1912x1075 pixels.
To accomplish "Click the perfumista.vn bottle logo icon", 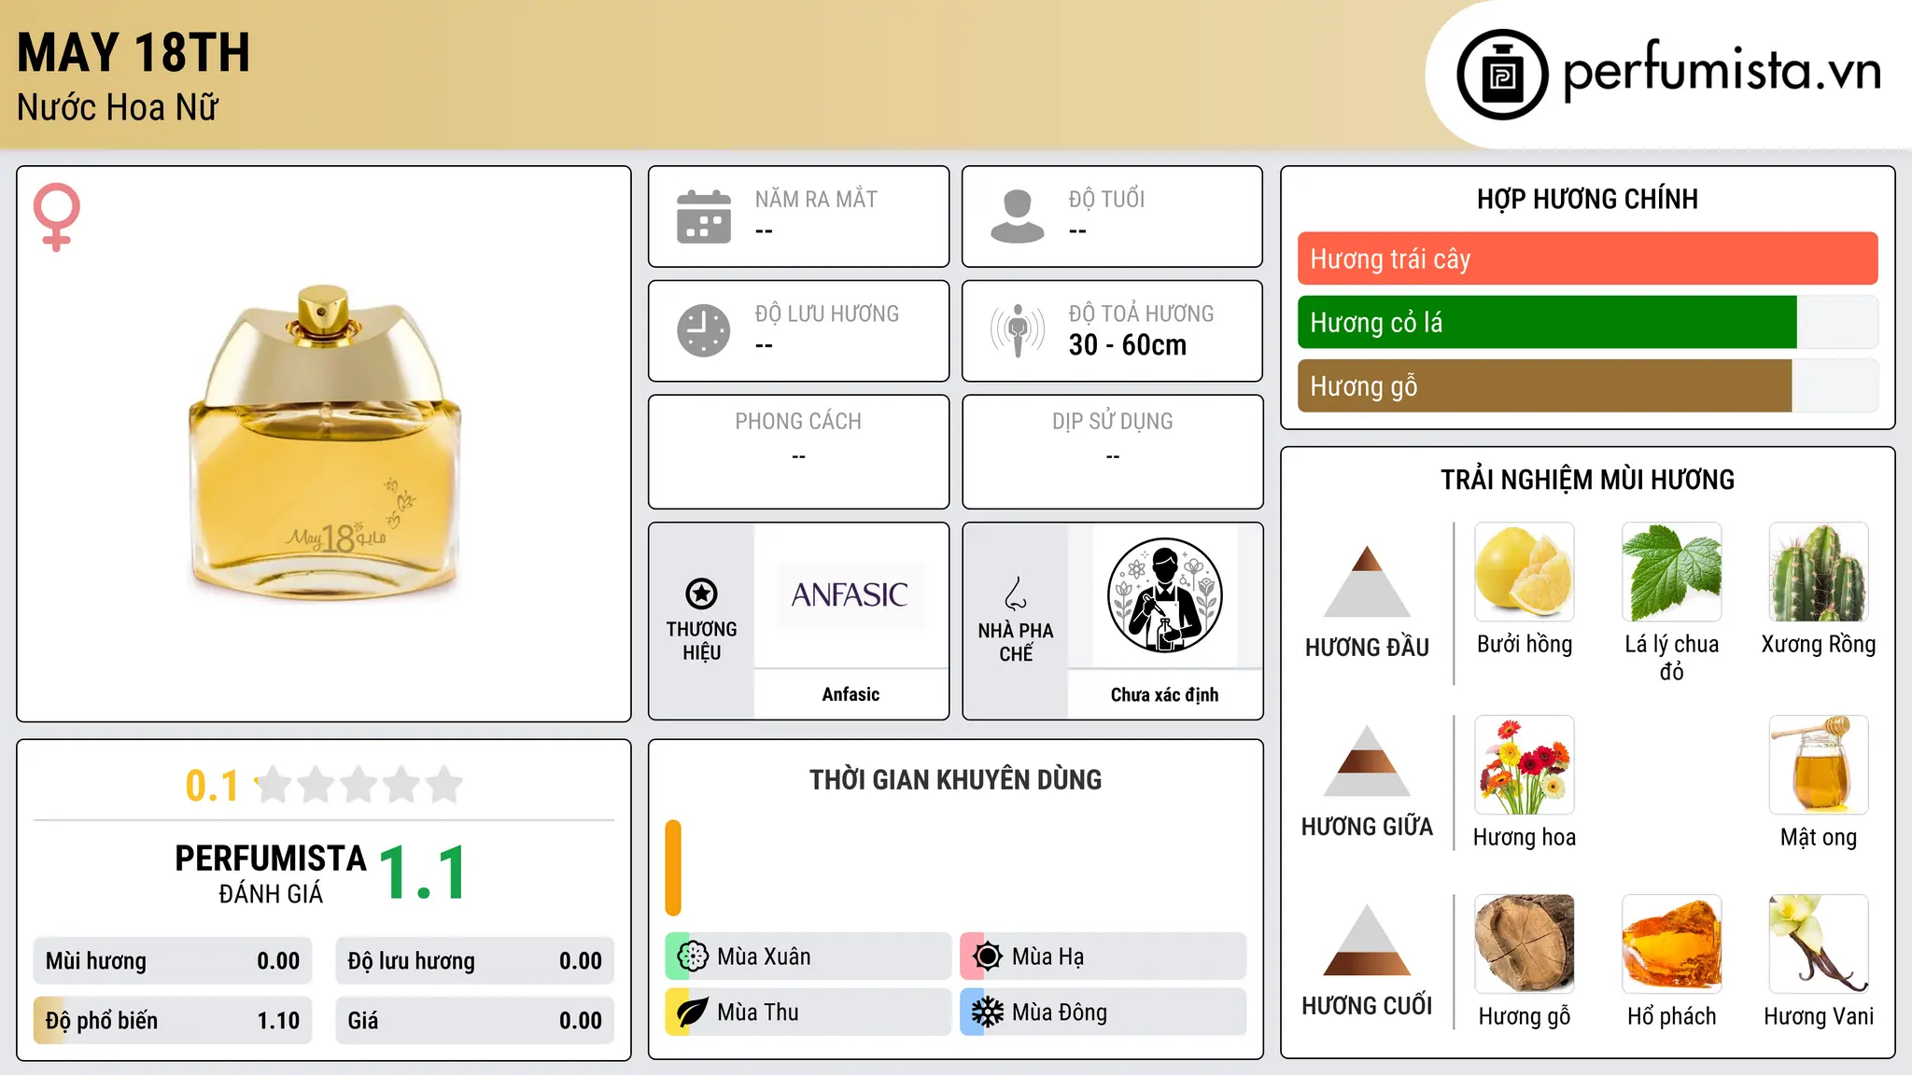I will coord(1502,75).
